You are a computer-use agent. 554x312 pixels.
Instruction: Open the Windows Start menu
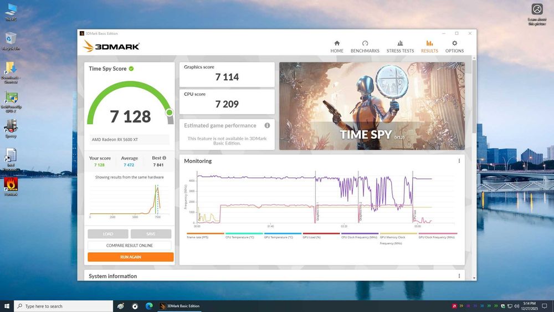(7, 306)
